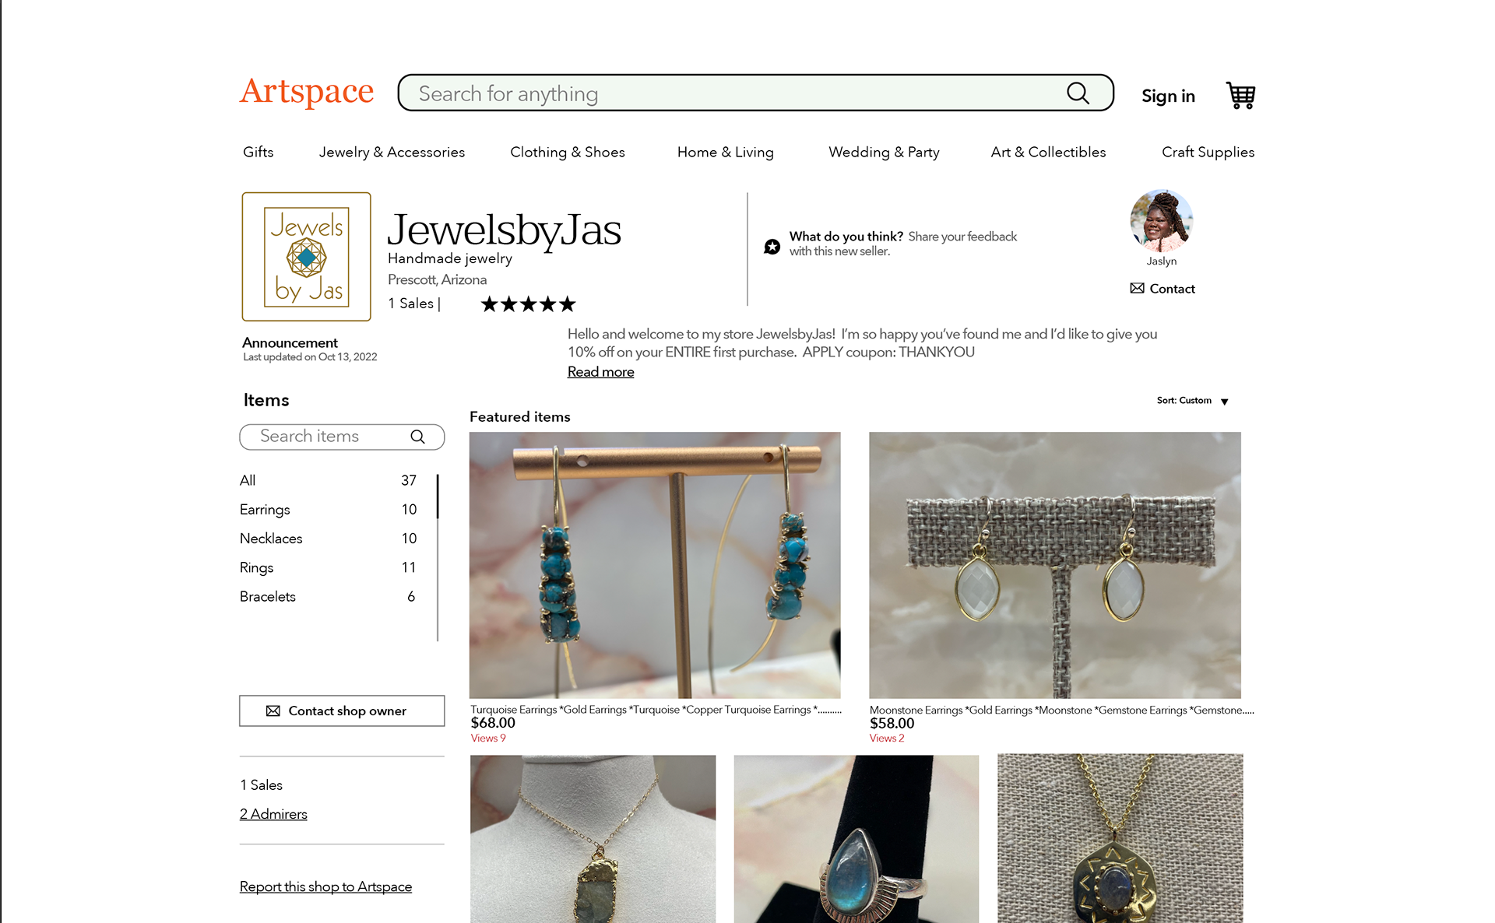Screen dimensions: 1495x923
Task: Click the items list scrollbar
Action: [x=438, y=557]
